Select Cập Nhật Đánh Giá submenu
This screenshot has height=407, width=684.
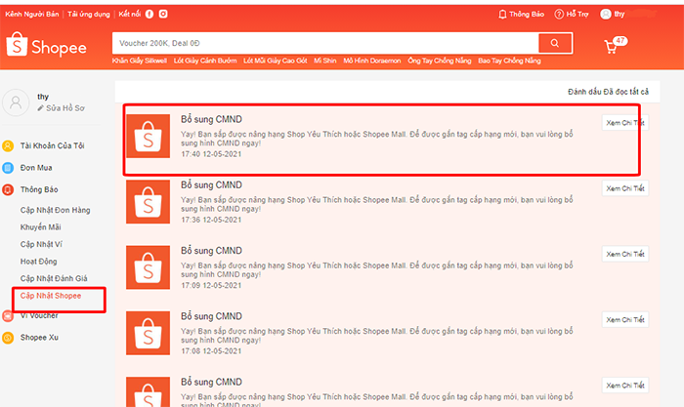[54, 278]
